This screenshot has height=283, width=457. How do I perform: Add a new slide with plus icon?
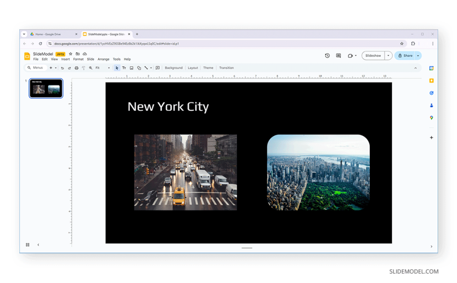[51, 68]
